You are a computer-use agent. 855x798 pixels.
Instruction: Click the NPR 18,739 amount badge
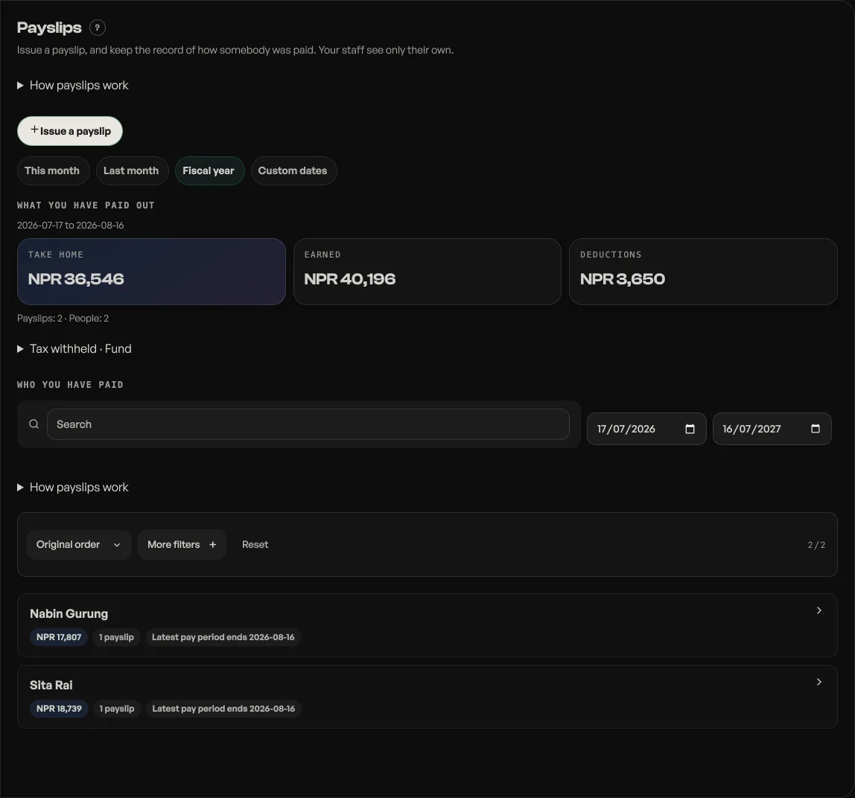tap(59, 709)
